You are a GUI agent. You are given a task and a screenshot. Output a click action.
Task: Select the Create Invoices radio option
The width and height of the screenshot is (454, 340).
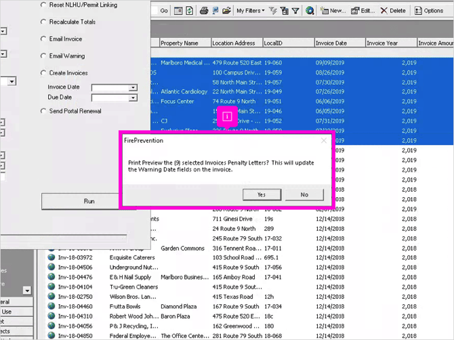click(43, 73)
